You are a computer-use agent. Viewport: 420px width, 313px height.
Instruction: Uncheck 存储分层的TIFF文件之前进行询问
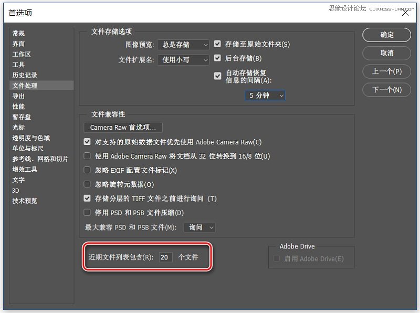pos(87,198)
